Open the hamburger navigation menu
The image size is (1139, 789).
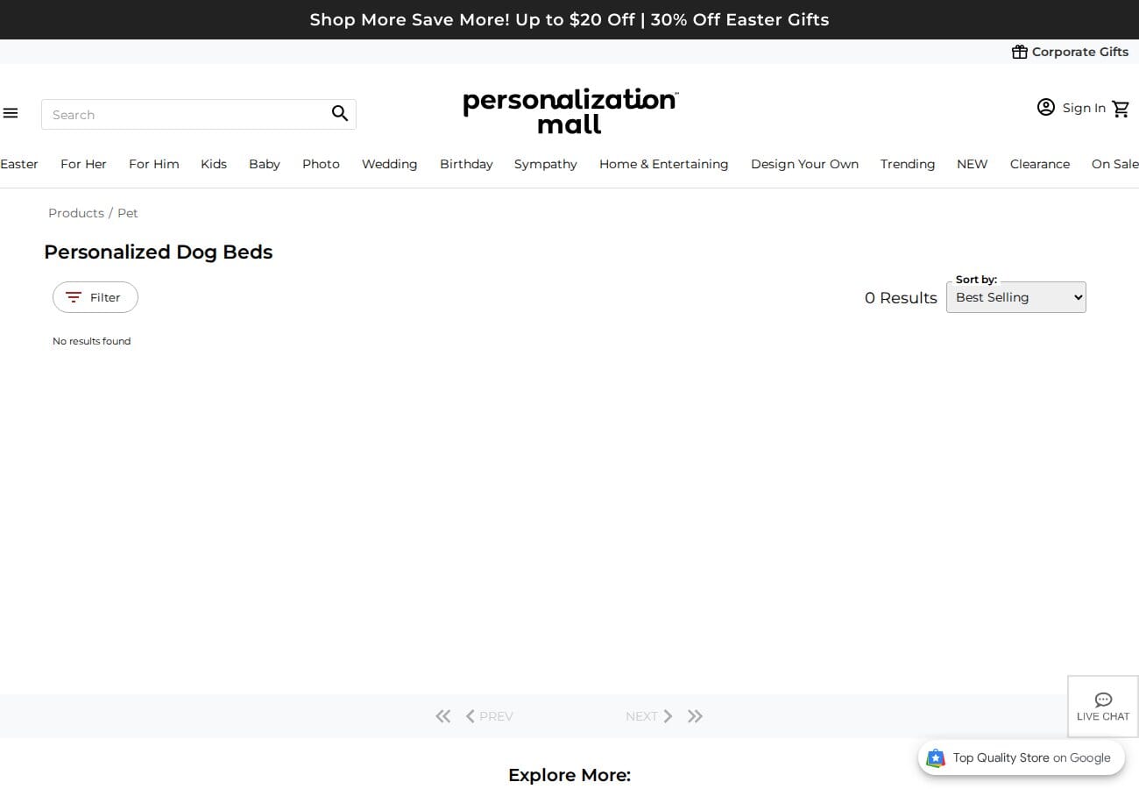point(11,112)
